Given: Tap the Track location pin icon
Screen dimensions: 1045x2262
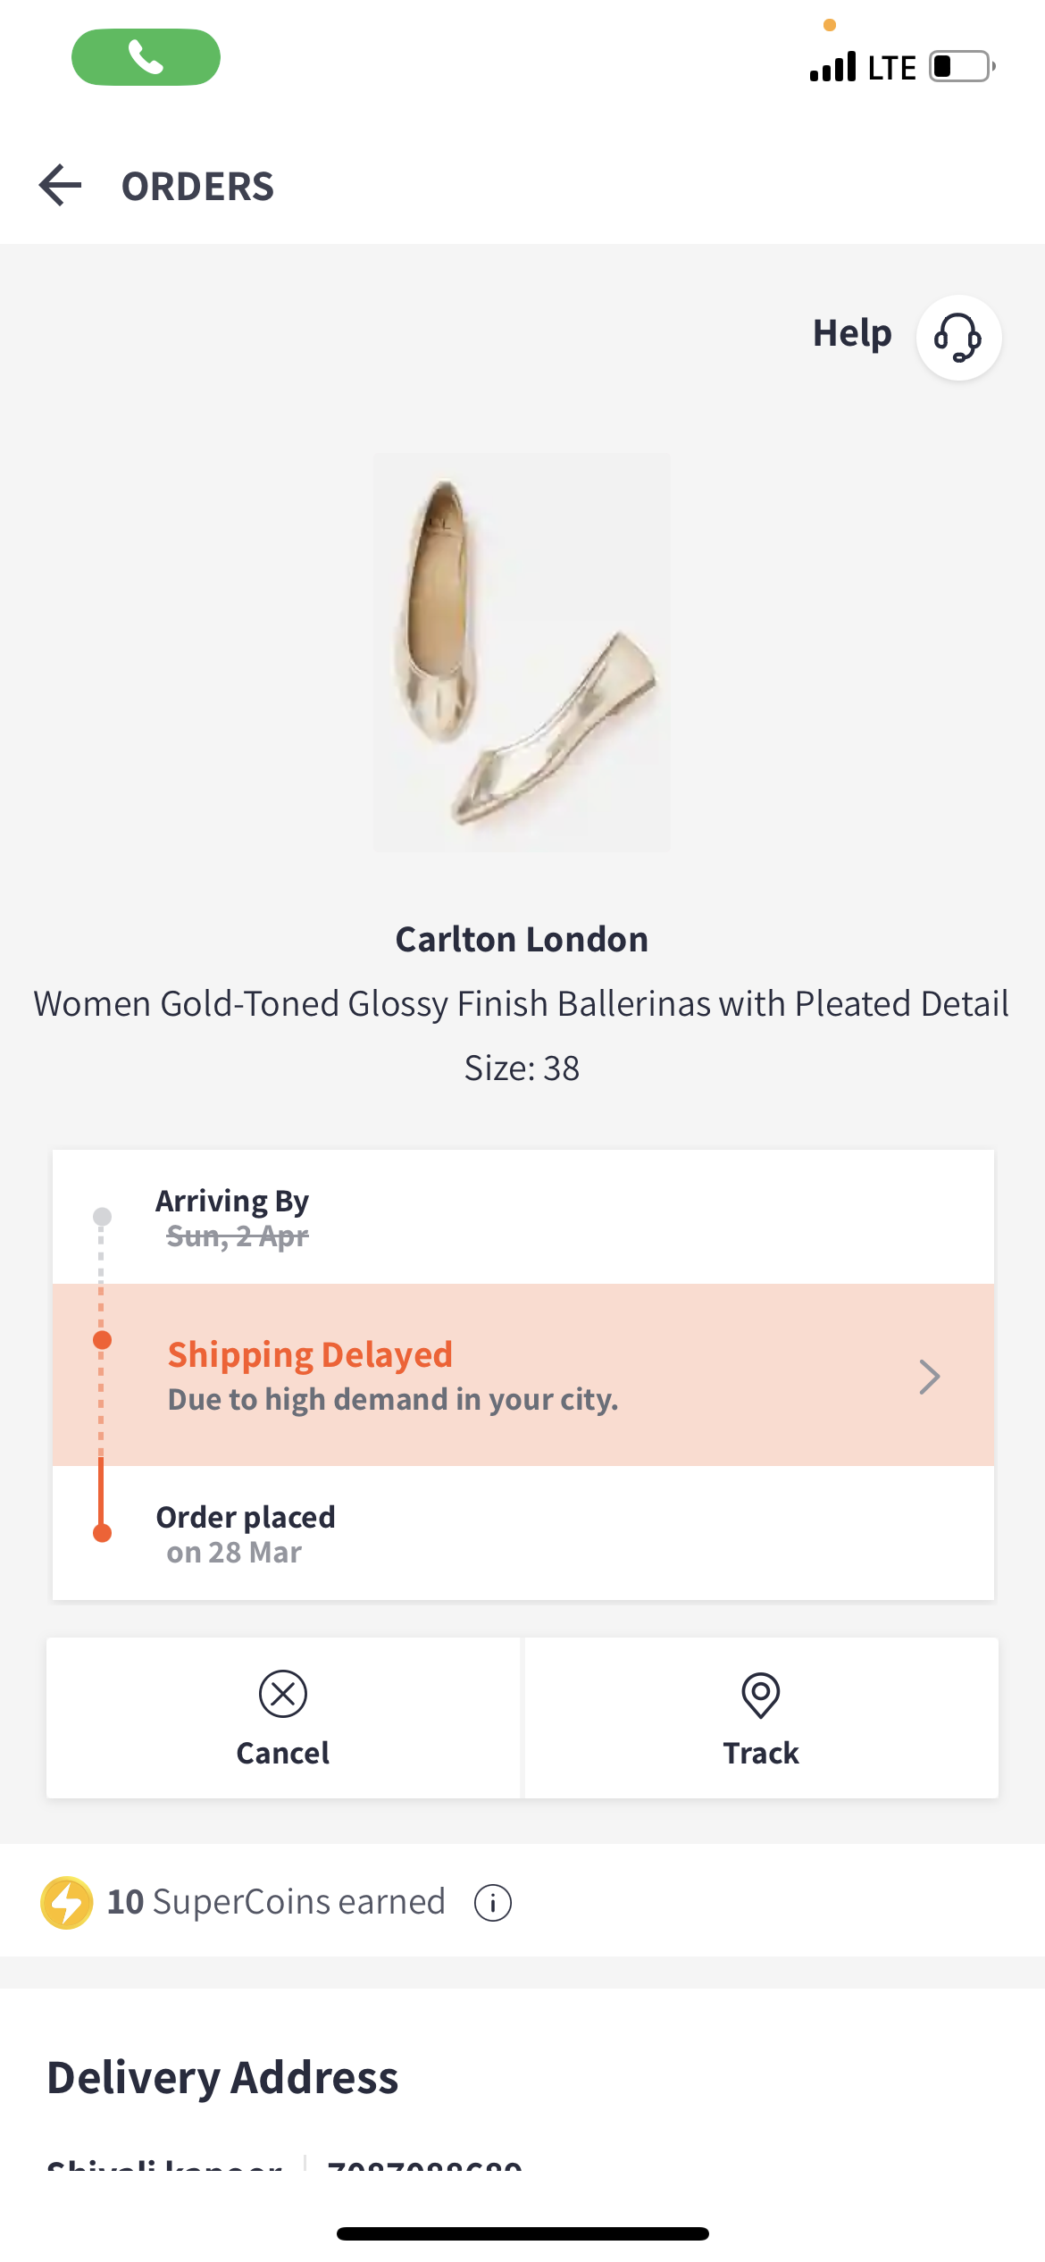Looking at the screenshot, I should [761, 1695].
